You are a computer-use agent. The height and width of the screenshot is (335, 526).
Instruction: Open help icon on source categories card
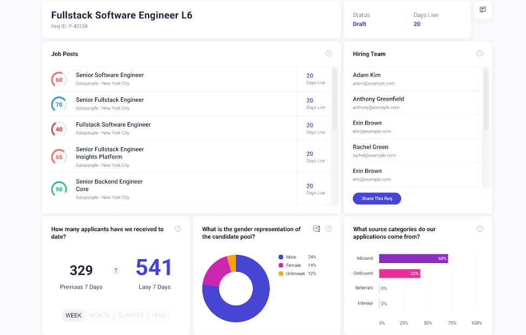[480, 229]
